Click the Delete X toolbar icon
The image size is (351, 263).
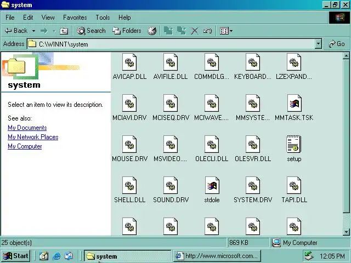coord(195,31)
